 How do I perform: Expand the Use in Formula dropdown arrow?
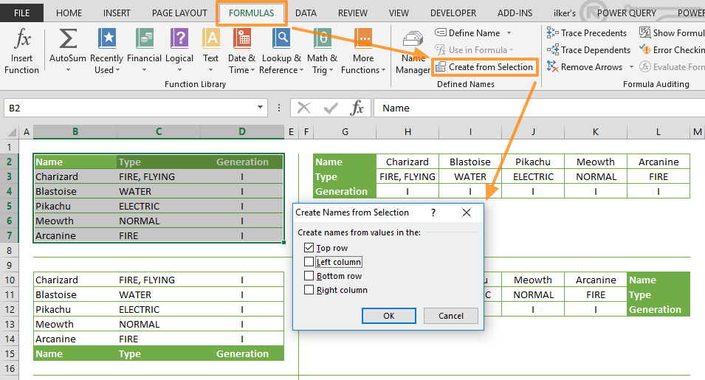pyautogui.click(x=511, y=50)
